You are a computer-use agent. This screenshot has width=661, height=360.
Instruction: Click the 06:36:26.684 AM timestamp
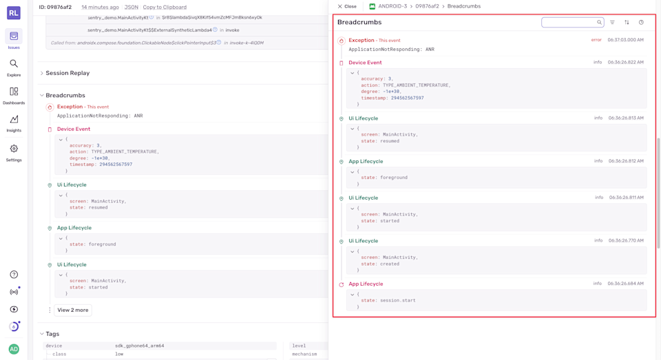626,284
